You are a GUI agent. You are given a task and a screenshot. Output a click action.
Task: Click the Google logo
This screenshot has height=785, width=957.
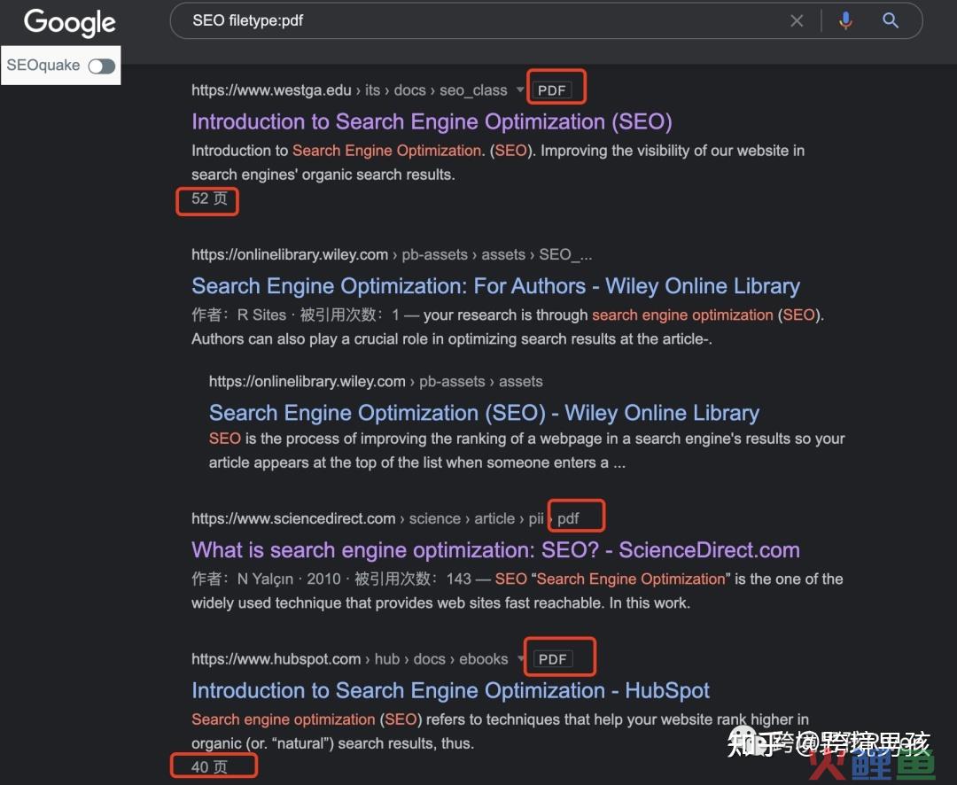tap(70, 22)
